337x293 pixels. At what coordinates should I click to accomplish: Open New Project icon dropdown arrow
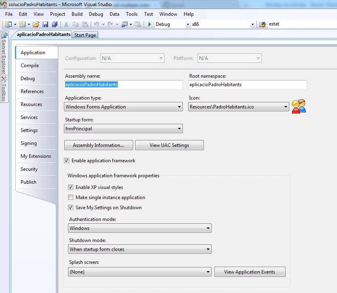click(15, 25)
